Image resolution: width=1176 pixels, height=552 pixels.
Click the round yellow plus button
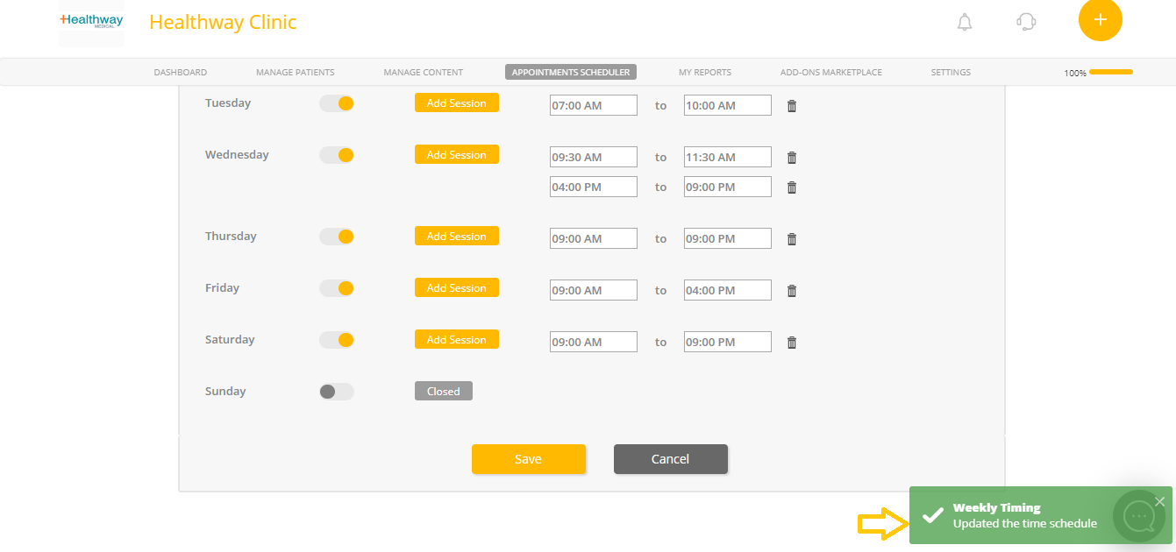(x=1101, y=19)
